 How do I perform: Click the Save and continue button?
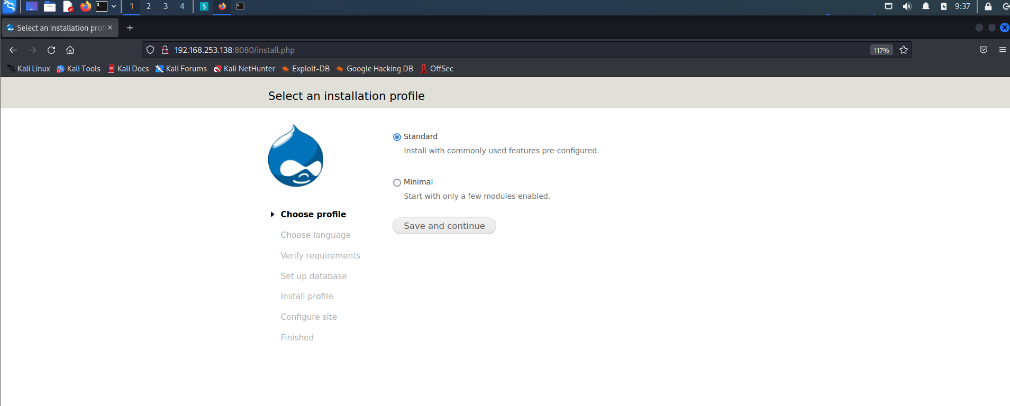[444, 226]
